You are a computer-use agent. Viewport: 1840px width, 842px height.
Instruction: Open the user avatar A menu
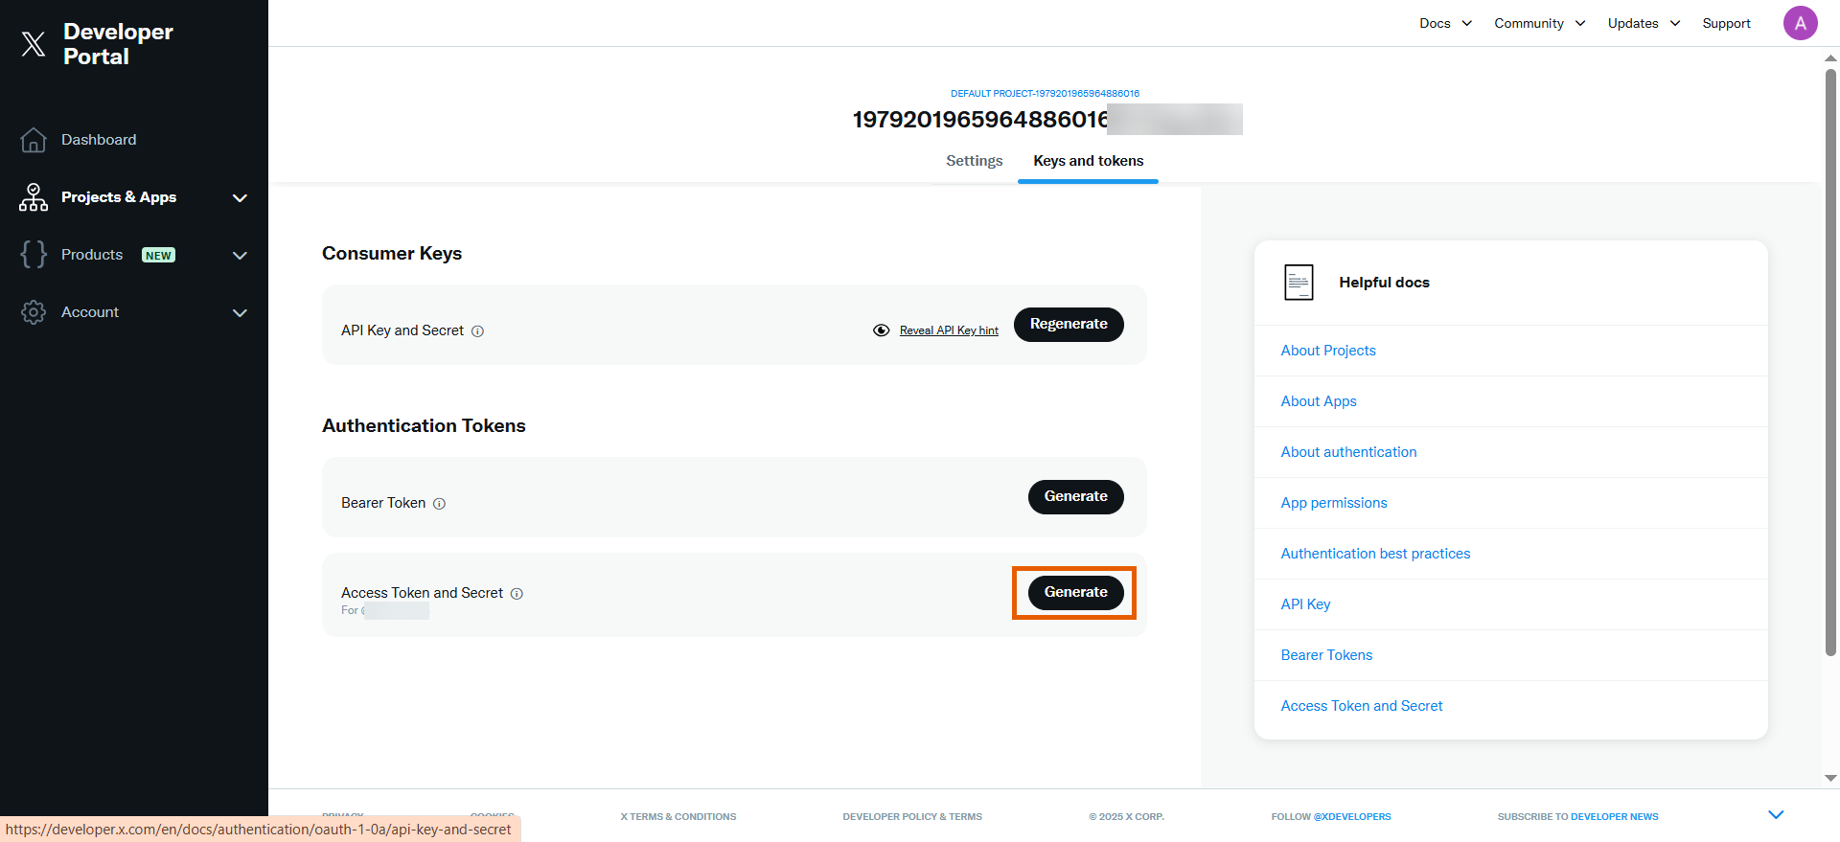1800,23
